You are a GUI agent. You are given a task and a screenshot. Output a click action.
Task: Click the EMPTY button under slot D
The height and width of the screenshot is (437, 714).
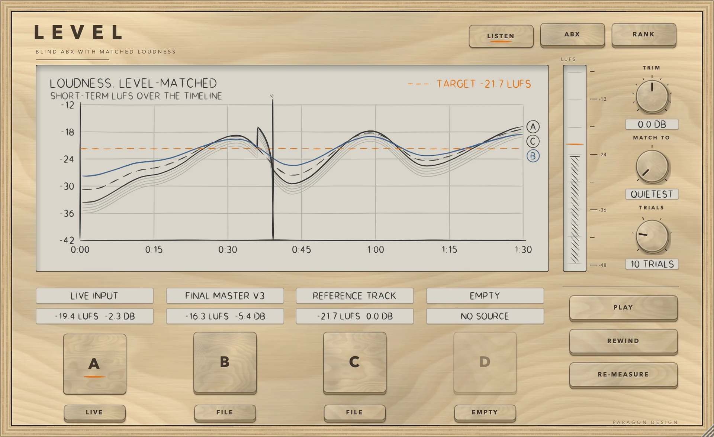click(485, 412)
